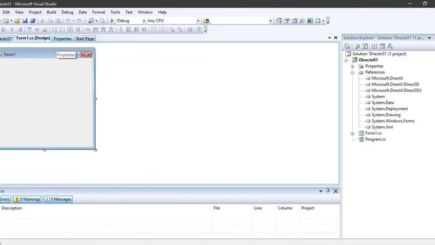The width and height of the screenshot is (435, 245).
Task: Expand the Form1.cs tree node
Action: pos(352,133)
